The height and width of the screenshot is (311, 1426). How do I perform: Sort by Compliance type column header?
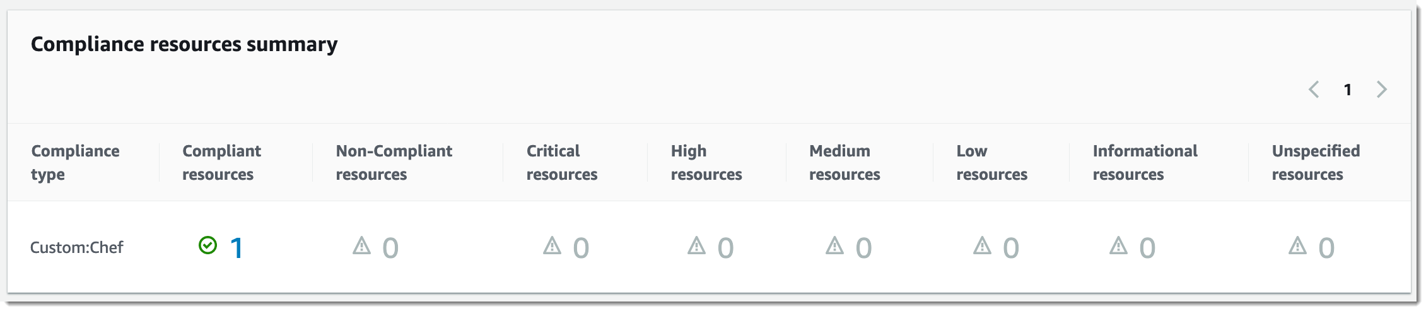[x=75, y=163]
